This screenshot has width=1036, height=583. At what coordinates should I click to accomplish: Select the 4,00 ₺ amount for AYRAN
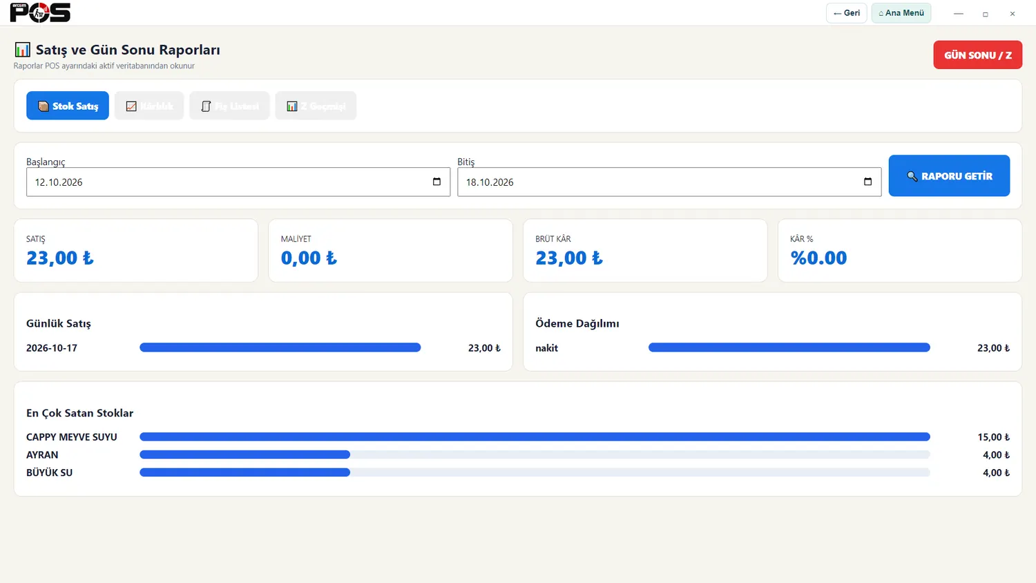click(996, 455)
